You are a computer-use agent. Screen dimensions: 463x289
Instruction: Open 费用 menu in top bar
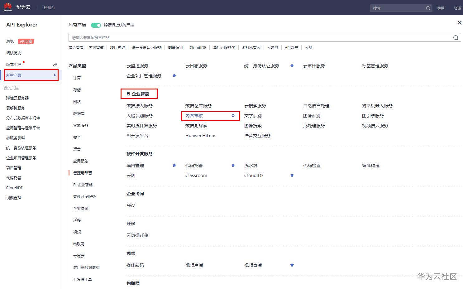pos(441,8)
